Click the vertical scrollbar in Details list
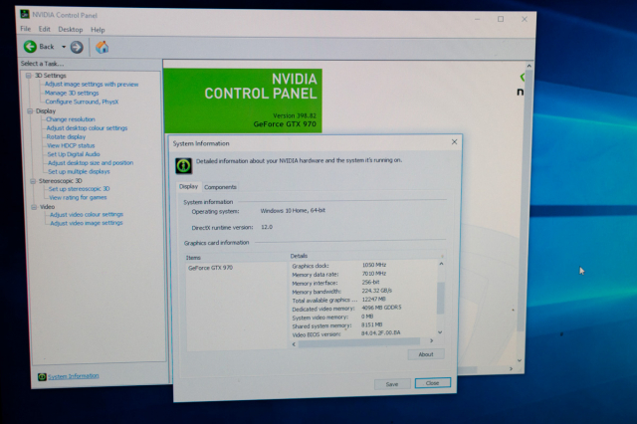 (x=441, y=299)
